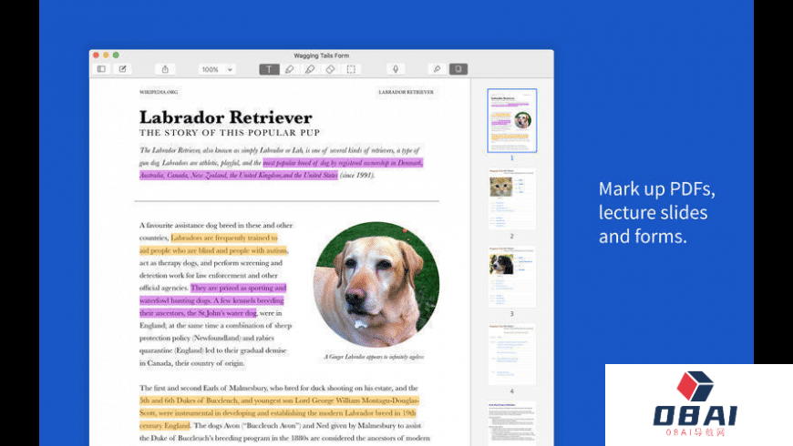Click the circular Labrador dog photo
The image size is (793, 446).
(x=376, y=284)
